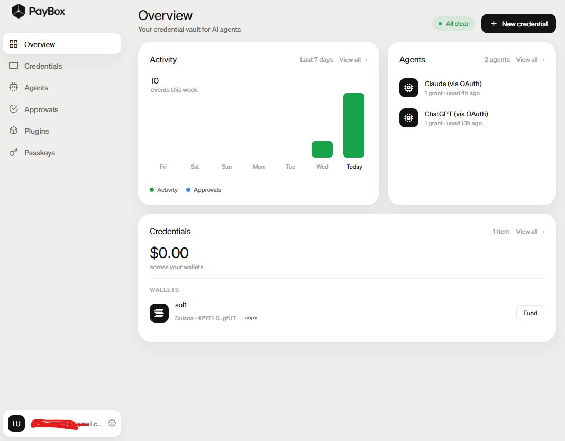Click the Claude agent chip icon
The image size is (565, 441).
(x=408, y=88)
